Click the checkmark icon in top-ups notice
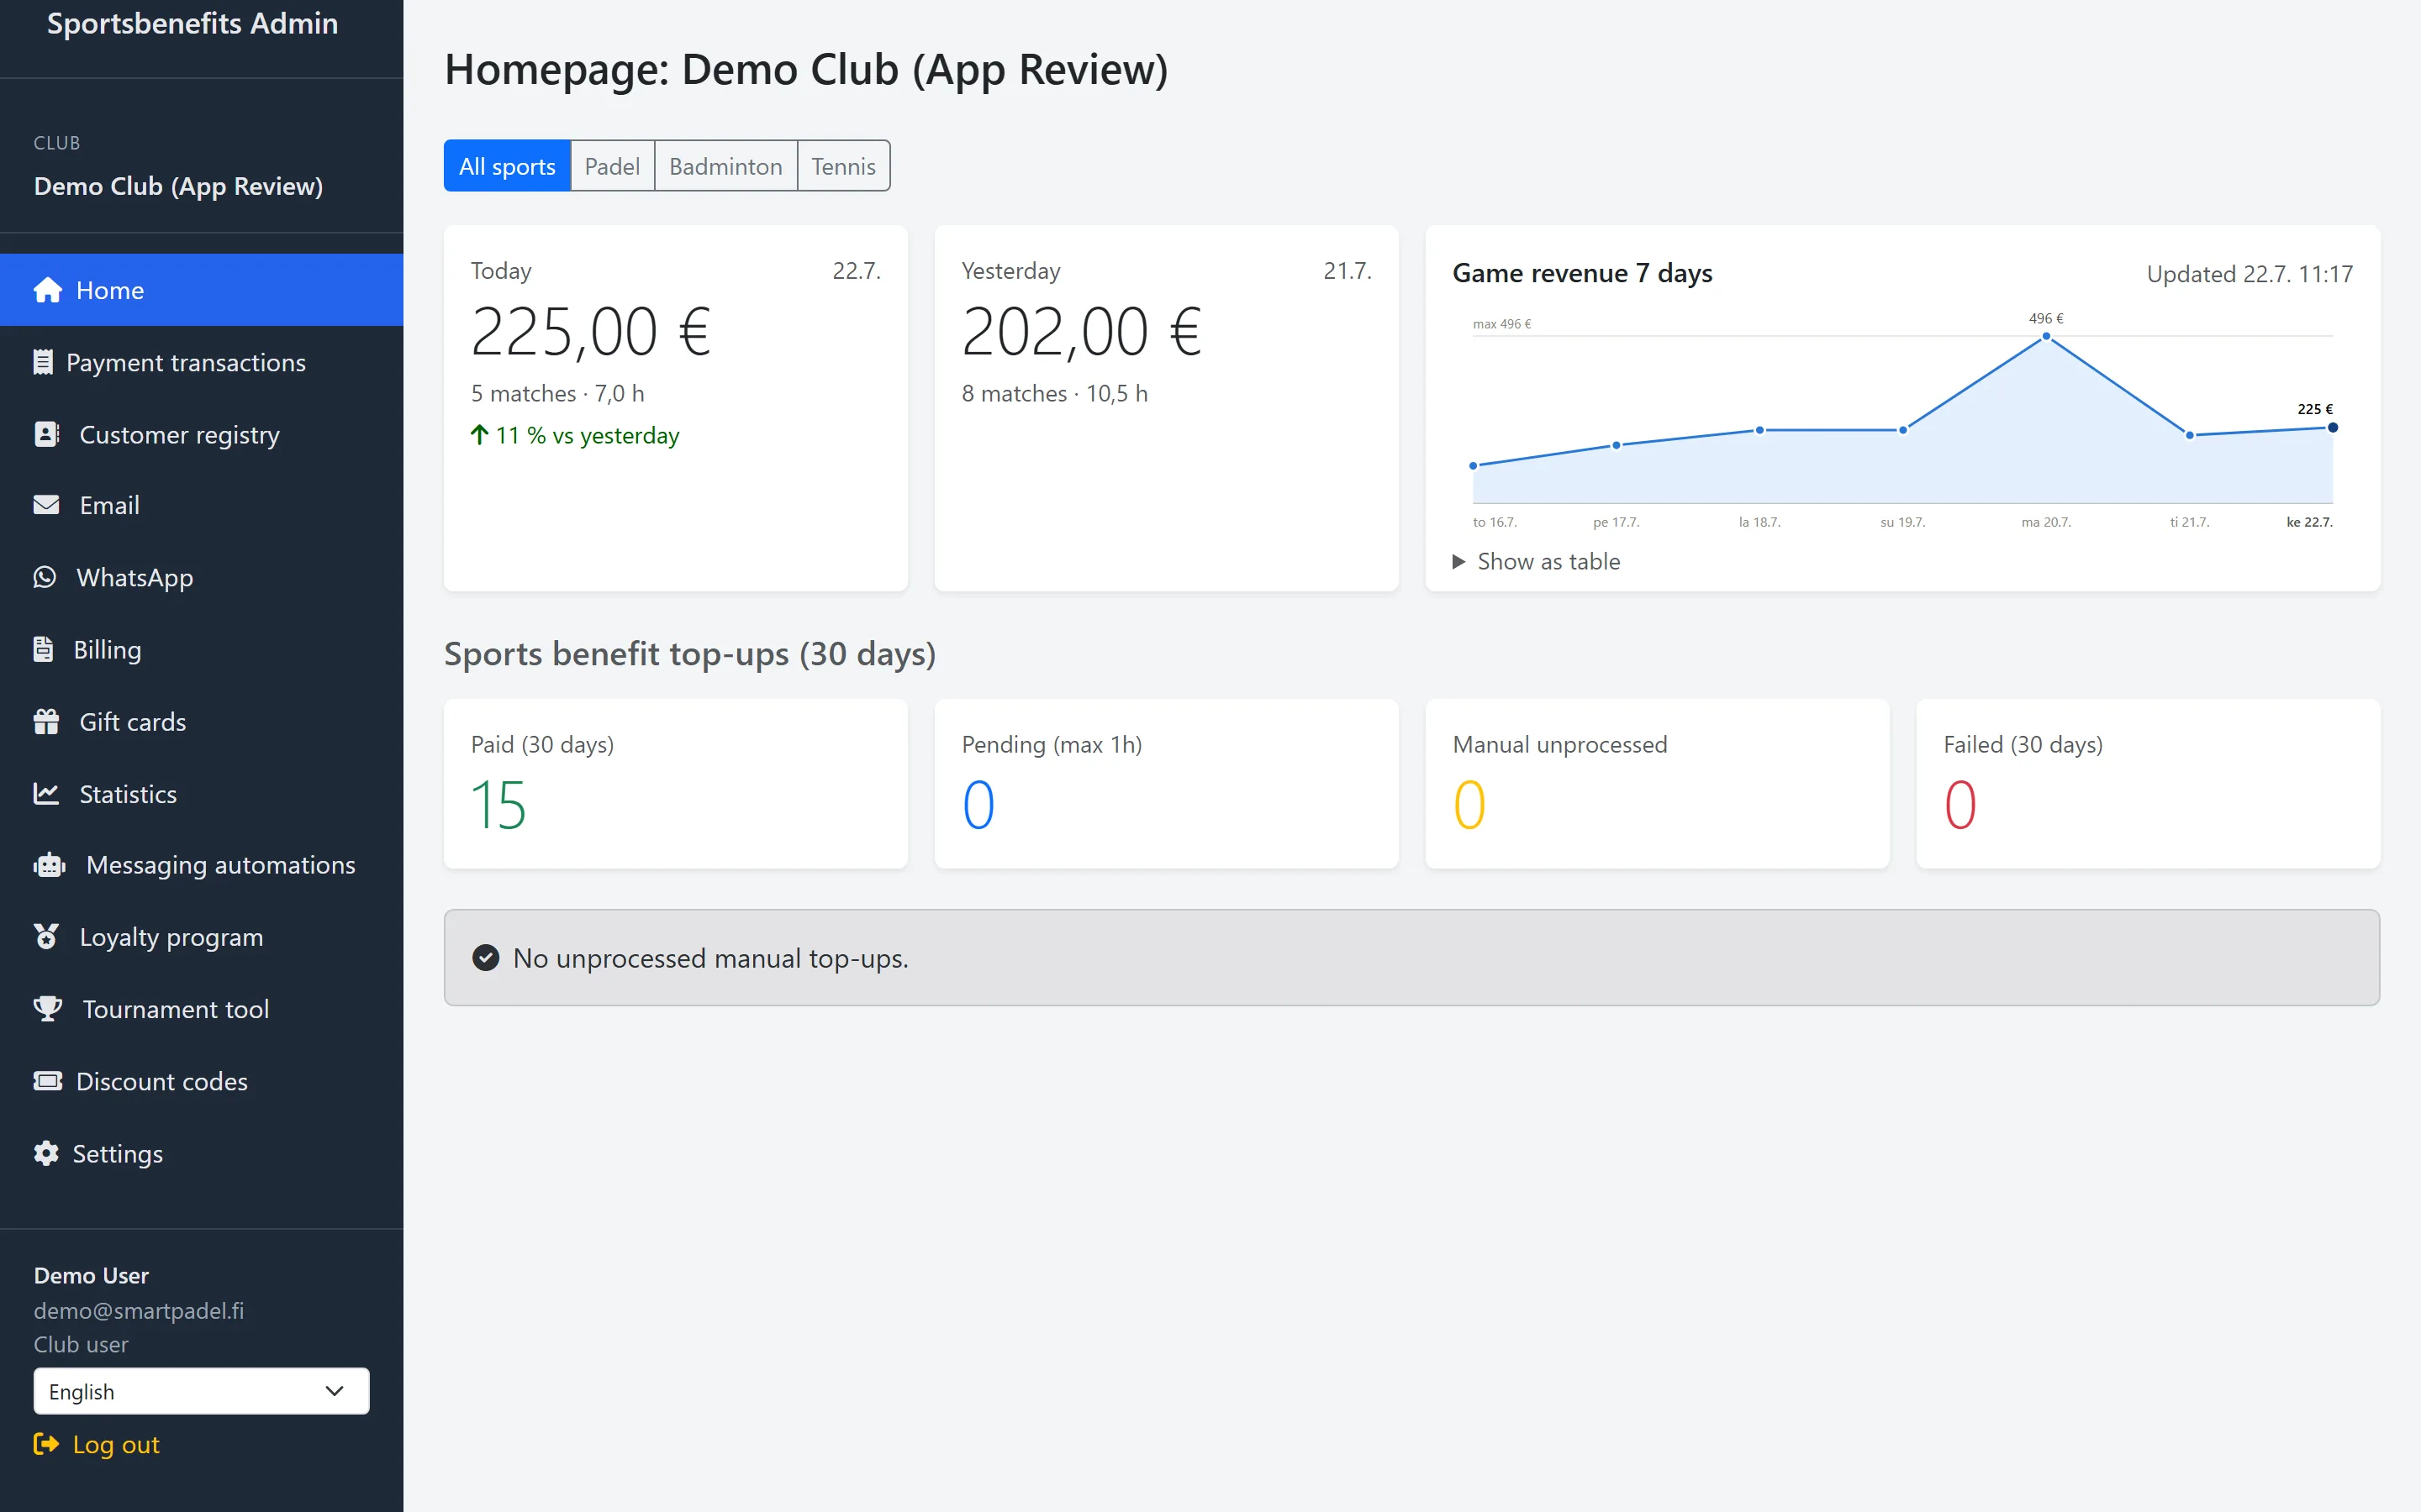2421x1512 pixels. pyautogui.click(x=485, y=958)
